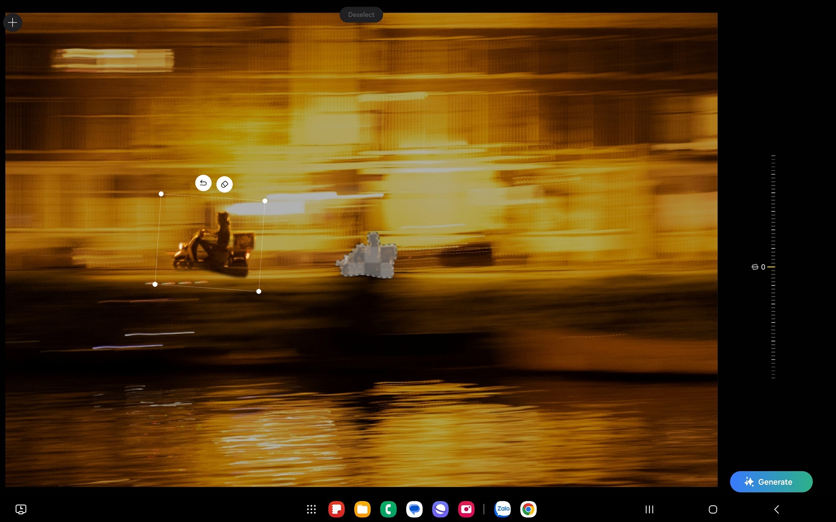
Task: Tap the recent apps navigation button
Action: (649, 509)
